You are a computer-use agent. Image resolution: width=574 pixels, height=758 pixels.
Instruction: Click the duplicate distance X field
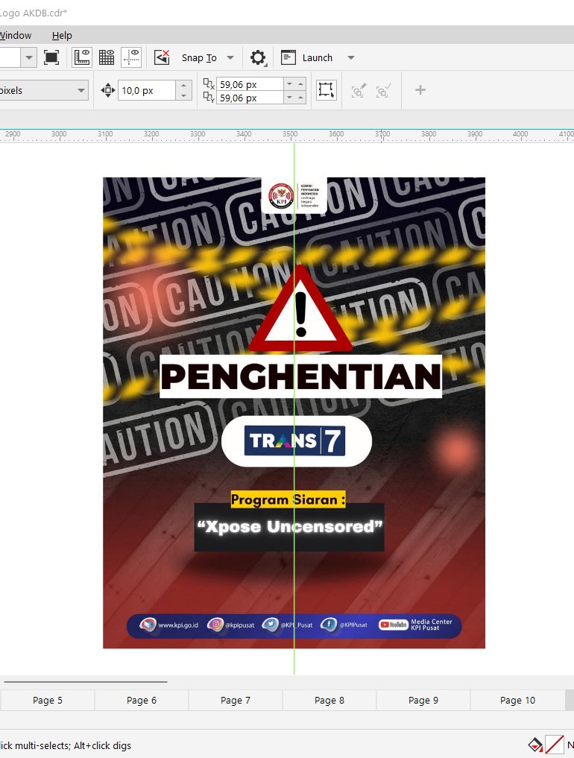click(x=249, y=84)
